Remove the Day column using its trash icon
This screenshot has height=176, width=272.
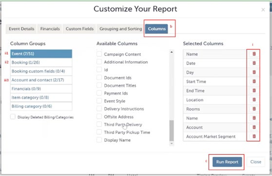point(254,72)
